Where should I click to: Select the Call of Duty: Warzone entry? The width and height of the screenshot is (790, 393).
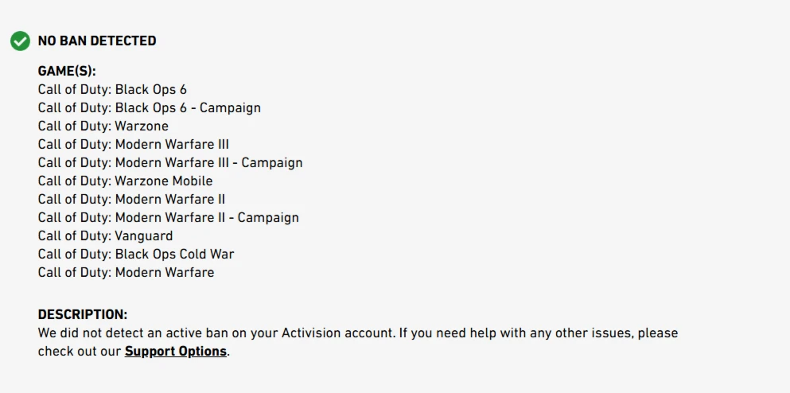tap(103, 126)
